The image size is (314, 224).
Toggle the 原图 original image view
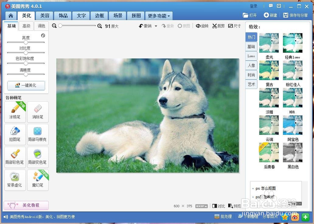184,26
